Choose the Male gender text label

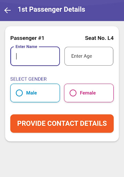[32, 93]
